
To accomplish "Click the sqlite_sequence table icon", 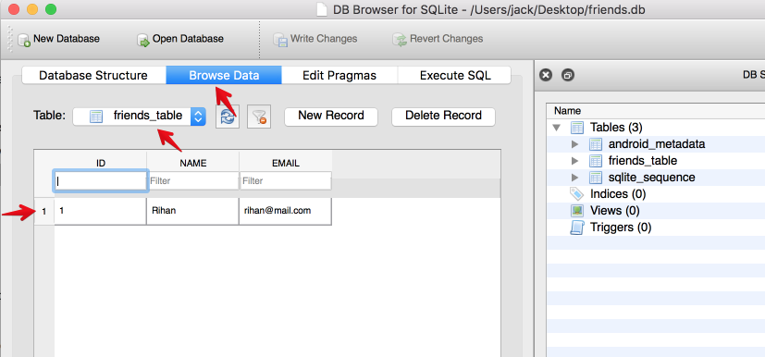I will tap(596, 178).
